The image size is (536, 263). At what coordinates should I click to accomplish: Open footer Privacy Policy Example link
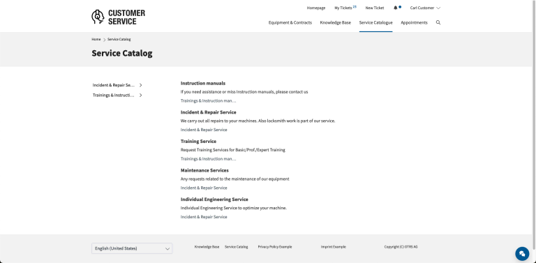[x=275, y=246]
